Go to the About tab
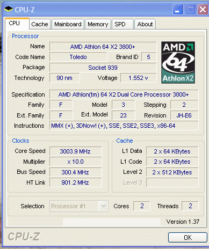 coord(145,24)
